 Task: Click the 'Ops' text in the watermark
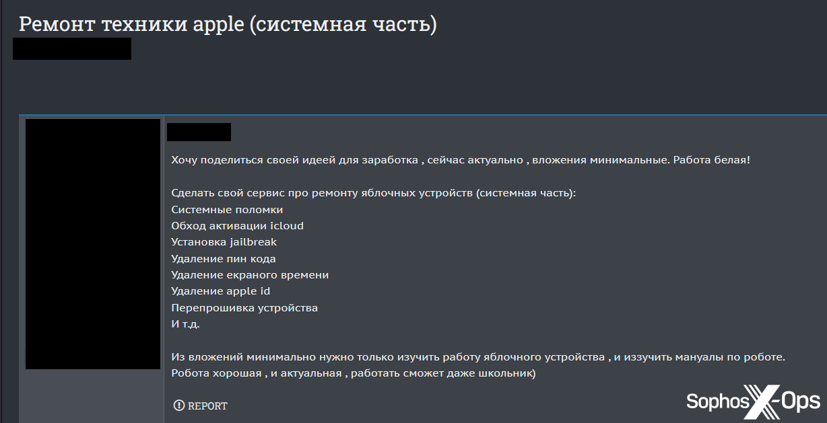point(800,402)
